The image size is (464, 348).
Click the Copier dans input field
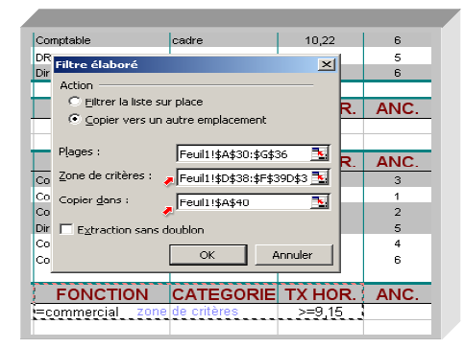point(244,202)
